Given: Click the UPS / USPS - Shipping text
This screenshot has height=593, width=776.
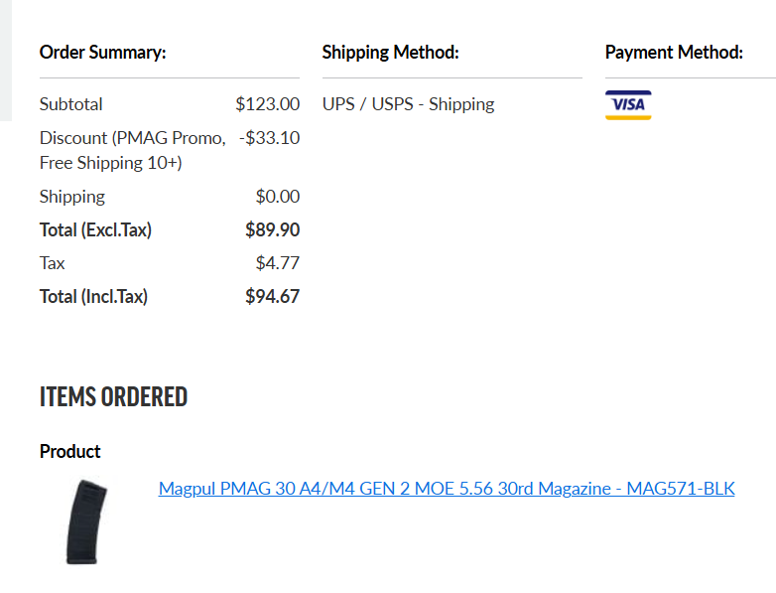Looking at the screenshot, I should click(408, 104).
